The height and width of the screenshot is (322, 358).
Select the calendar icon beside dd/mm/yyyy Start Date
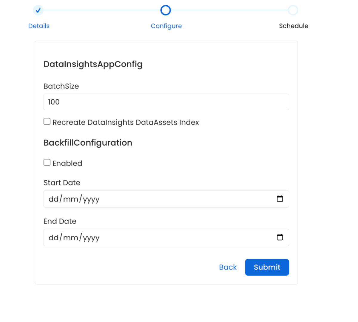click(280, 199)
